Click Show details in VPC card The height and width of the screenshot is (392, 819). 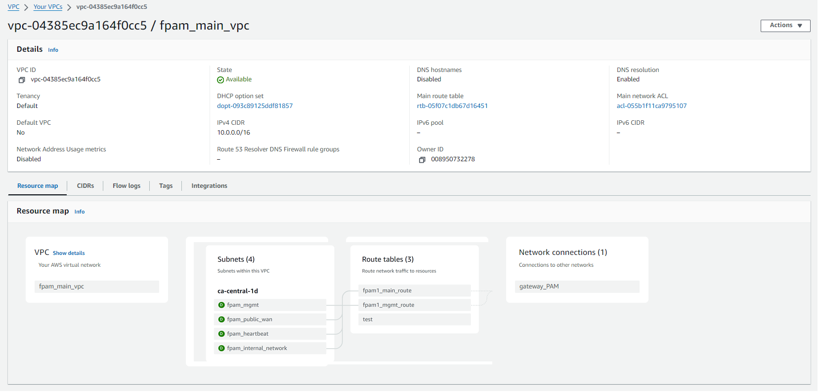69,253
